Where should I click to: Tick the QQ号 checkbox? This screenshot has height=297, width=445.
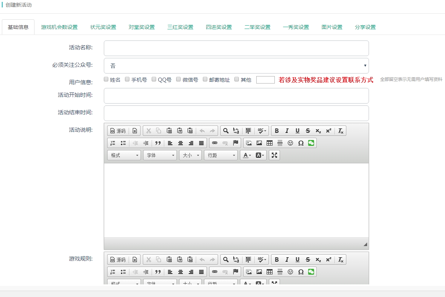tap(154, 79)
